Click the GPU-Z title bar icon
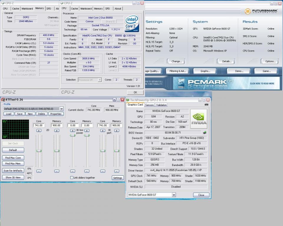This screenshot has width=283, height=226. (x=128, y=100)
